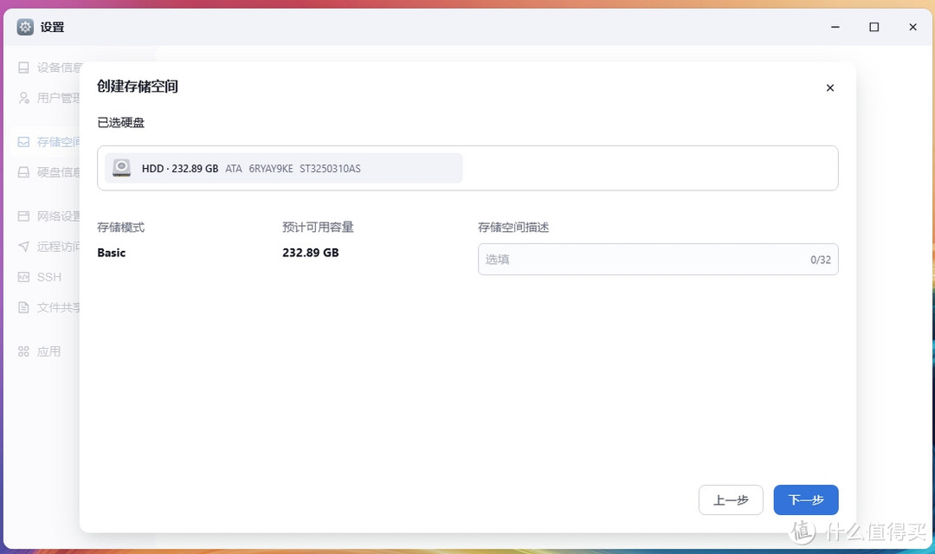Click the HDD drive icon on the selected disk
This screenshot has width=935, height=554.
pyautogui.click(x=121, y=168)
